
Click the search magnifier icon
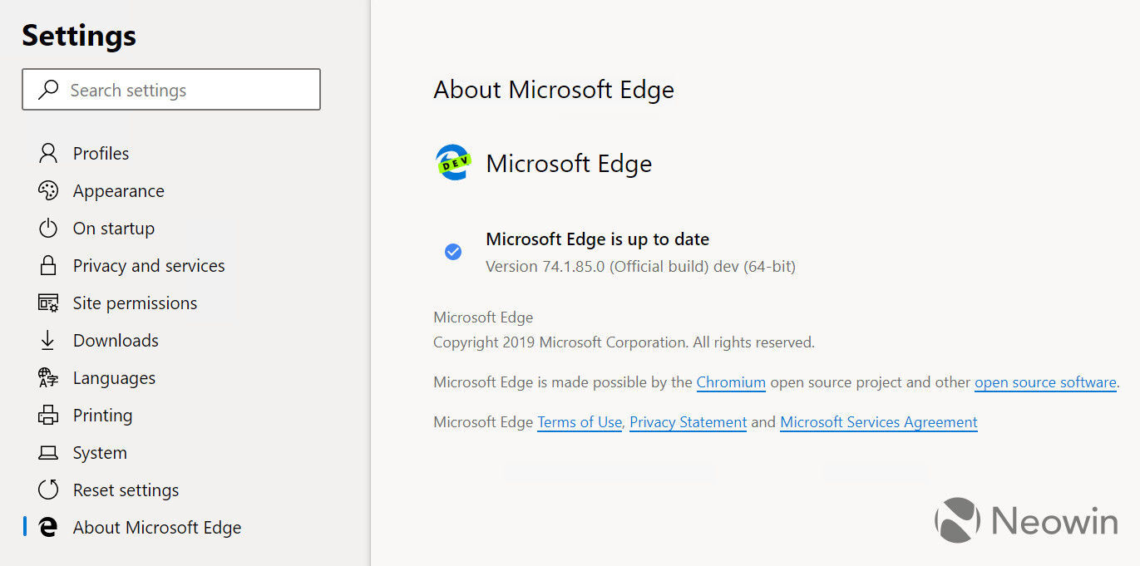click(x=46, y=89)
